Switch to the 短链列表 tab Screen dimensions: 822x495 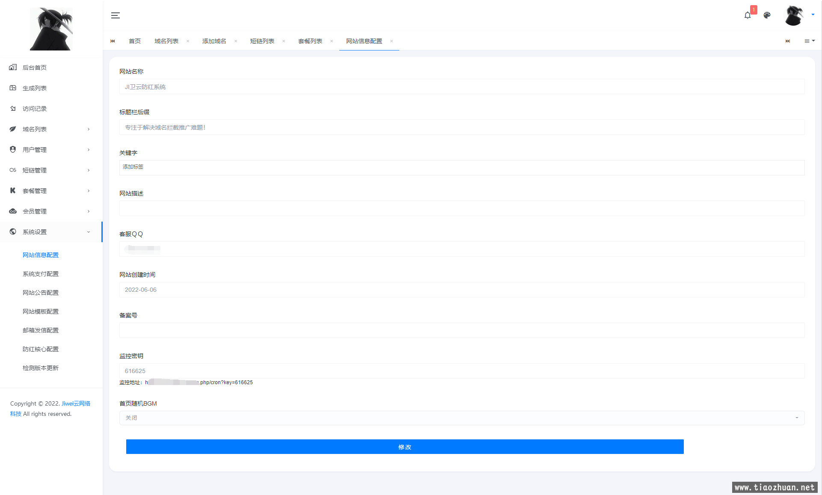point(262,41)
